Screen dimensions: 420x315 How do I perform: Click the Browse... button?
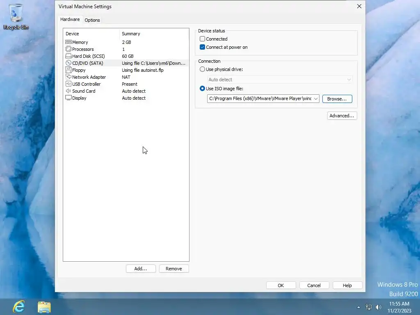[x=337, y=99]
